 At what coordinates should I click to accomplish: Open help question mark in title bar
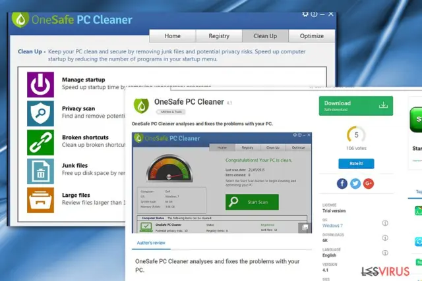tap(314, 14)
